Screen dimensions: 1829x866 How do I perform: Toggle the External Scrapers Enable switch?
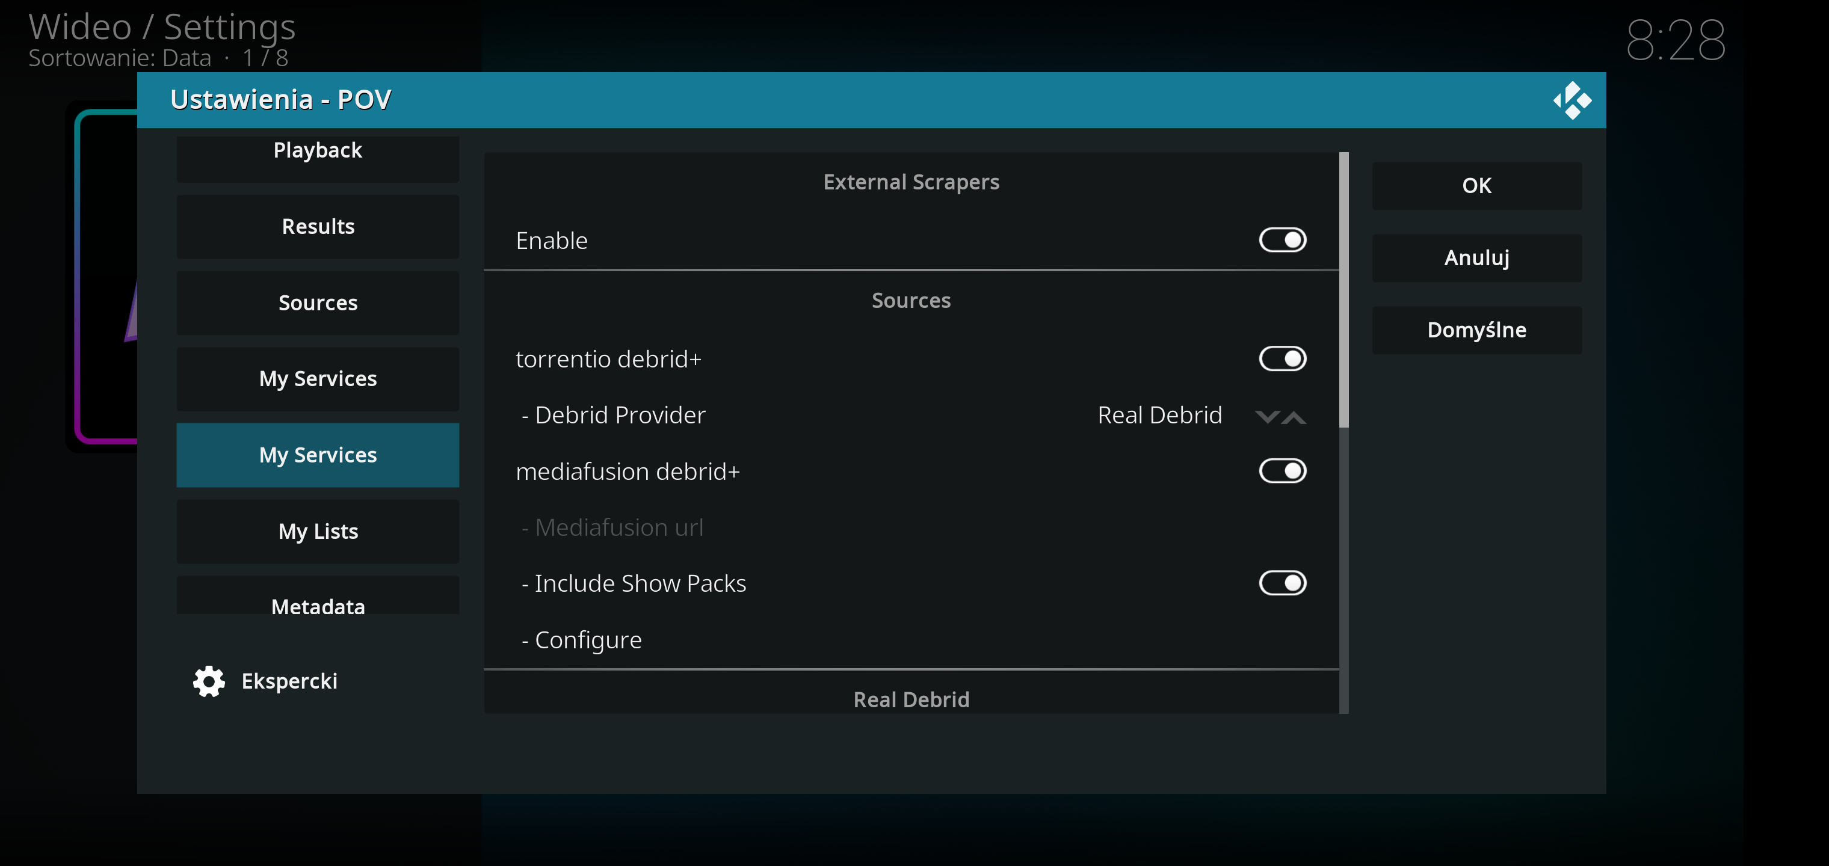pos(1280,239)
